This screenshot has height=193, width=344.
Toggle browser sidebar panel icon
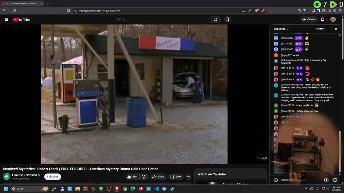pyautogui.click(x=318, y=11)
